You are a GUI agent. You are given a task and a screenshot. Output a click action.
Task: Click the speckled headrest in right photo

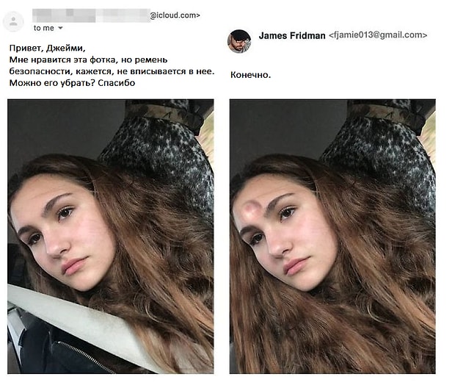[382, 148]
